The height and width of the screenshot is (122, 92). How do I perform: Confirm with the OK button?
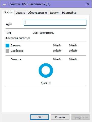click(x=40, y=117)
